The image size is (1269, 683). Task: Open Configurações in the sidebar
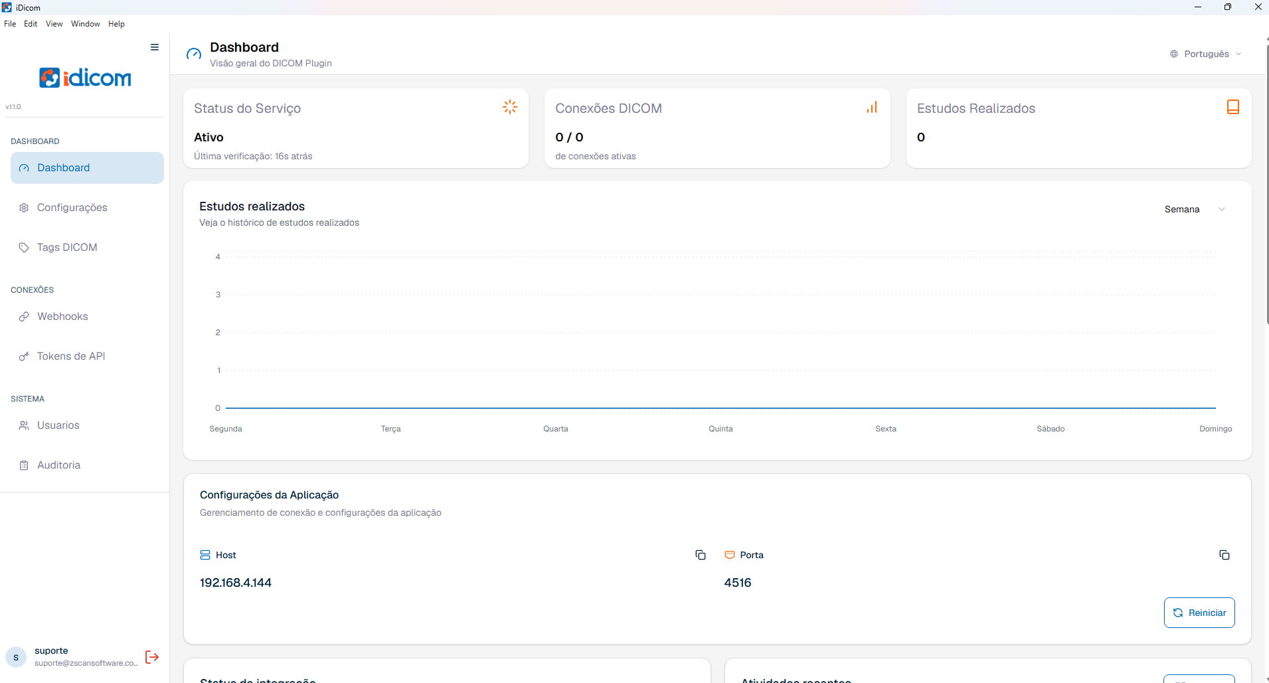pyautogui.click(x=87, y=208)
